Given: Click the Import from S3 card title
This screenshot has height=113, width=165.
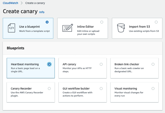Looking at the screenshot, I should click(x=139, y=27).
